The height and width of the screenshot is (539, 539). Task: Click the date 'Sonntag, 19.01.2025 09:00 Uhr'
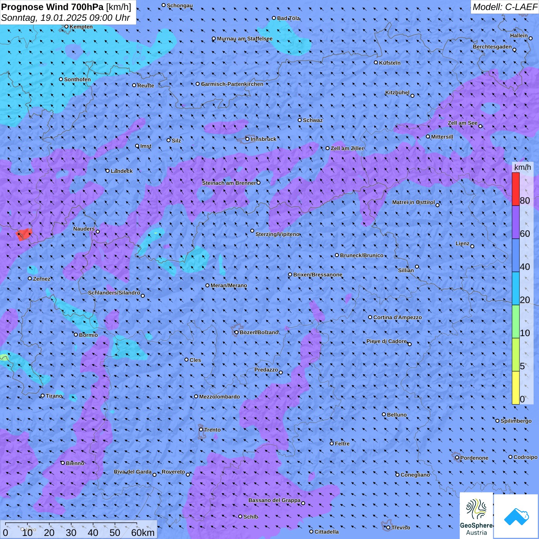66,18
